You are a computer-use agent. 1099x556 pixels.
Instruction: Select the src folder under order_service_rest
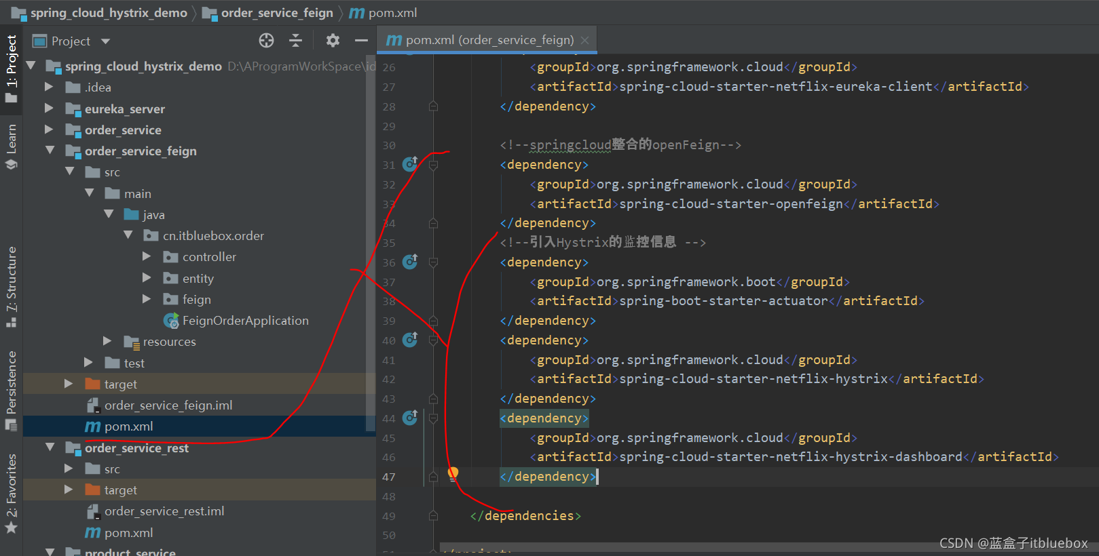[103, 469]
